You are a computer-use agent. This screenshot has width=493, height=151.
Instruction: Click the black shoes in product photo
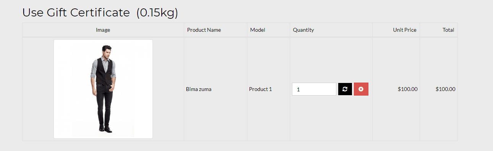[x=105, y=129]
